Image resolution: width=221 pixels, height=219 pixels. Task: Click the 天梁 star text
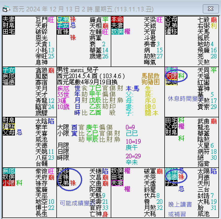150,20
